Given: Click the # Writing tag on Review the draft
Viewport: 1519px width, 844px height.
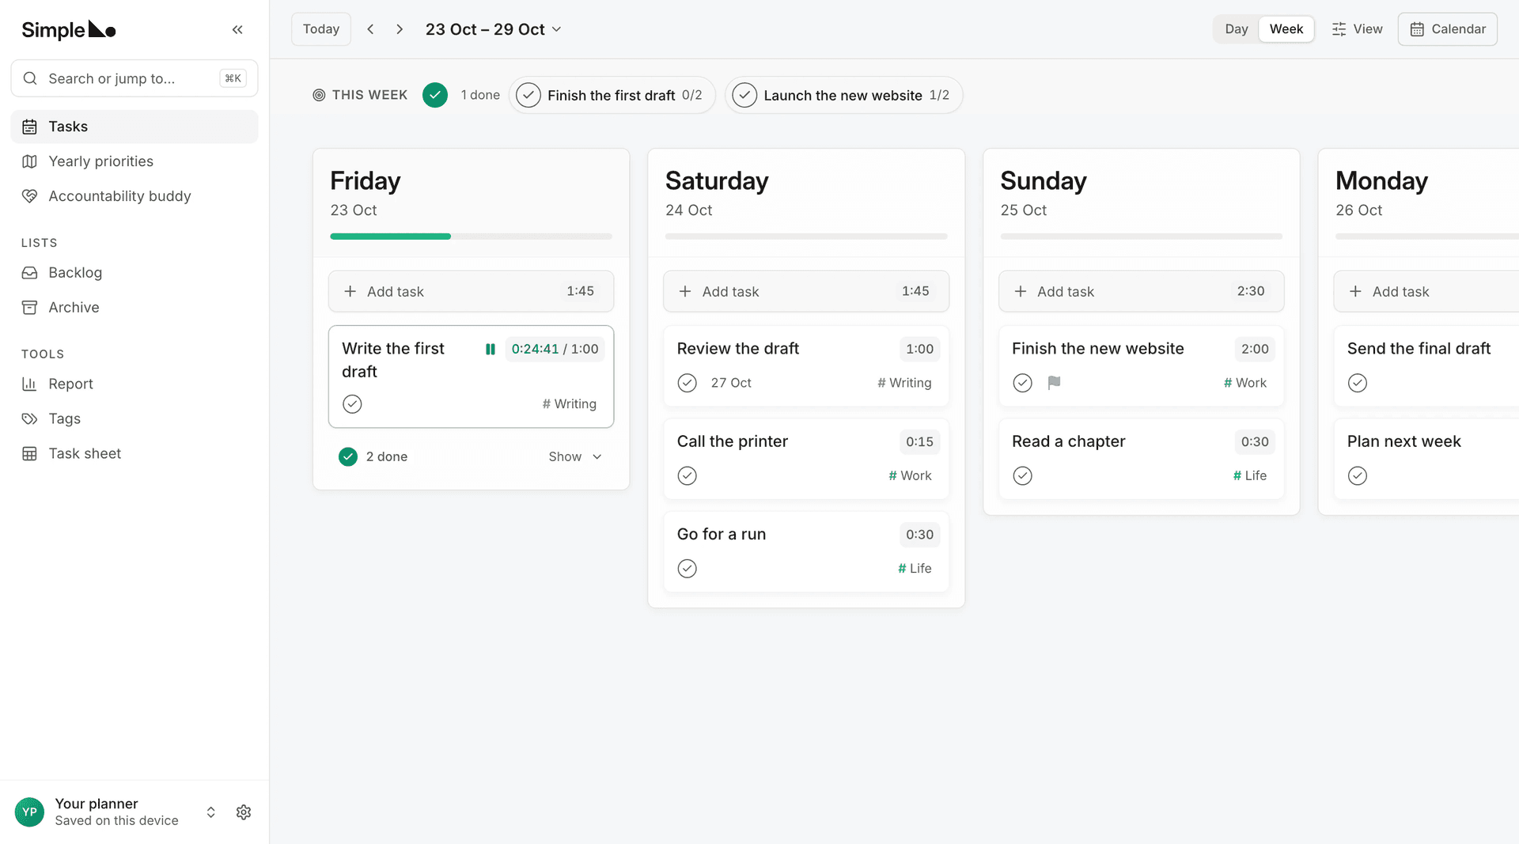Looking at the screenshot, I should pos(904,383).
